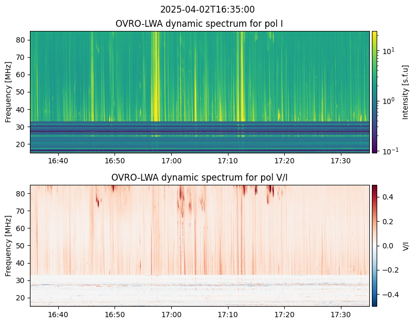Image resolution: width=415 pixels, height=324 pixels.
Task: Click the Intensity [s.f.u] colorbar label
Action: coord(405,92)
